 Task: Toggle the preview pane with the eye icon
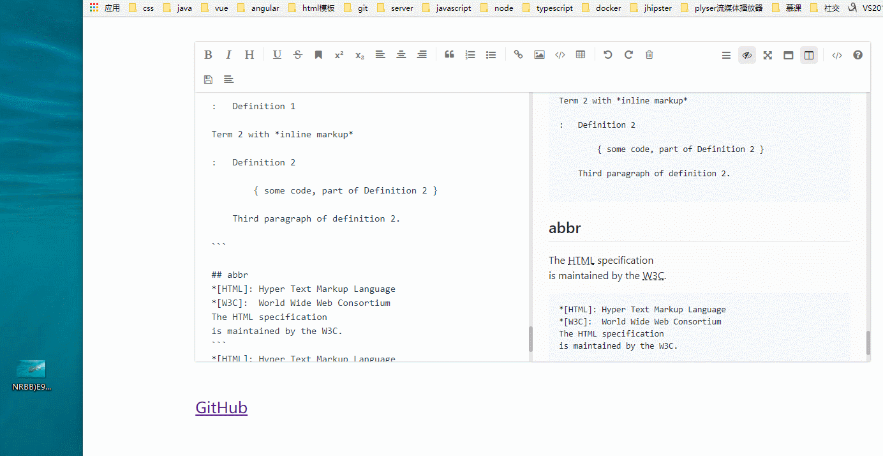click(747, 56)
